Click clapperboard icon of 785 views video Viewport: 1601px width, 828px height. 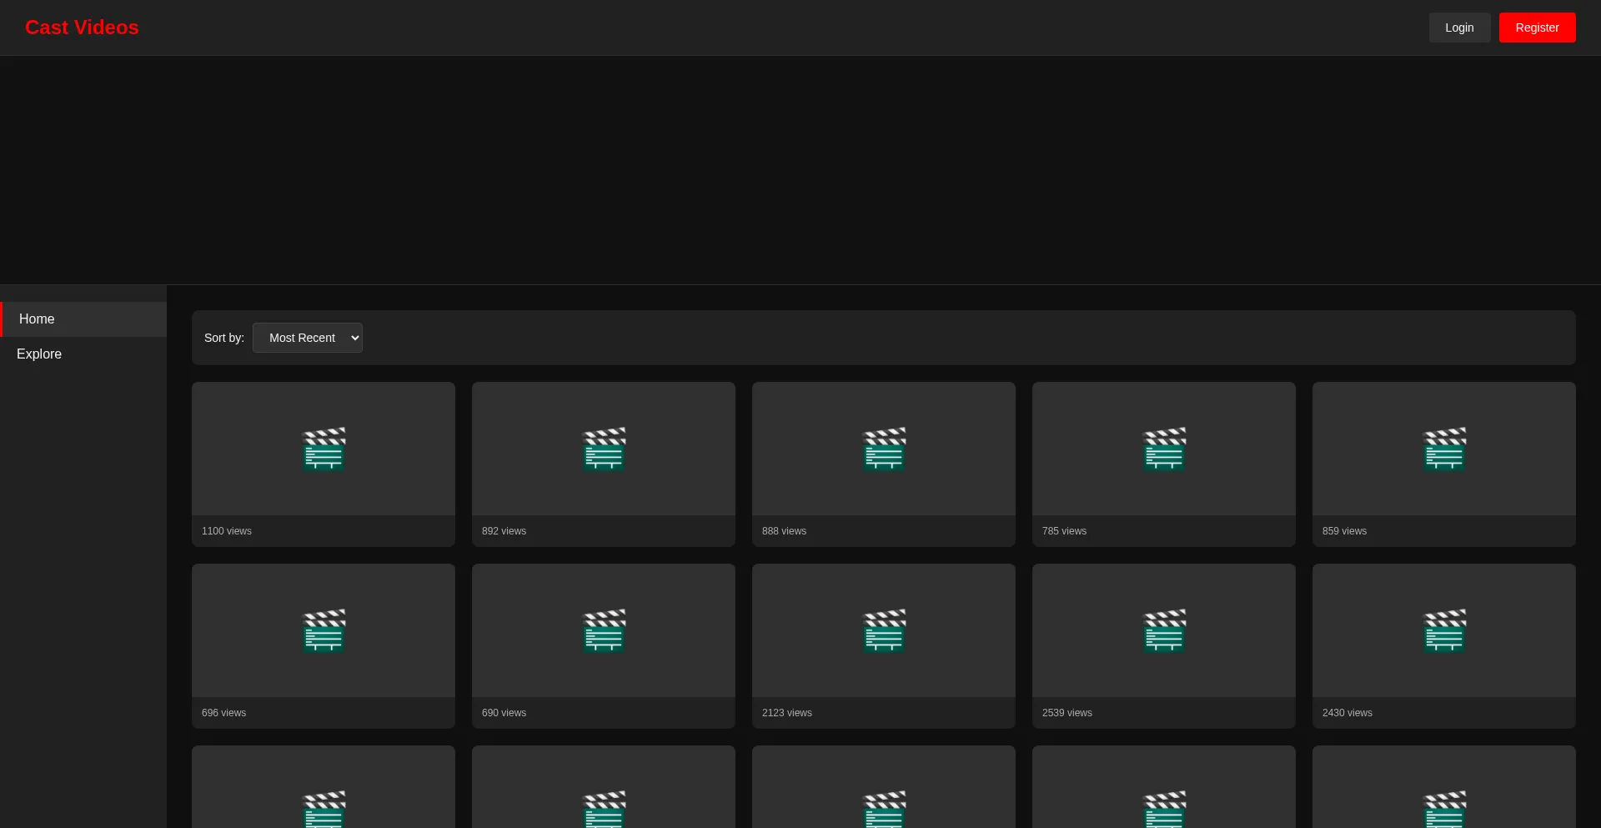point(1164,449)
